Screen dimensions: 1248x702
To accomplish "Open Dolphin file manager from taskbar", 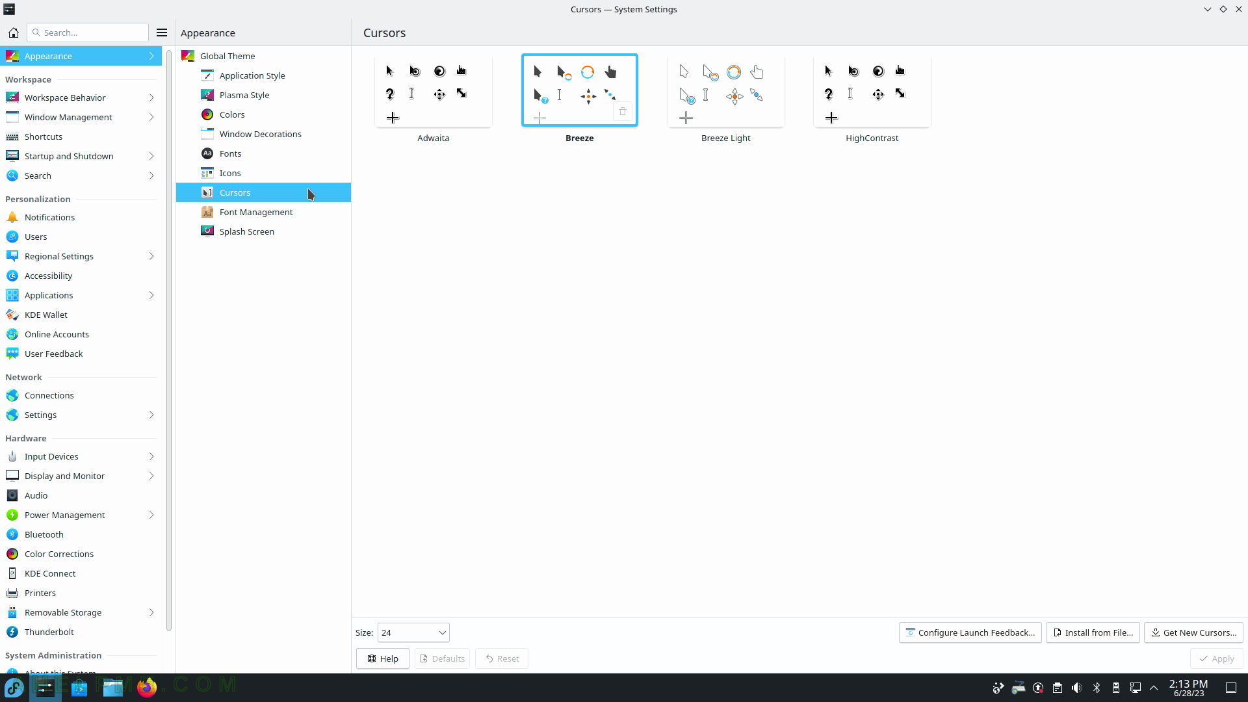I will tap(113, 687).
